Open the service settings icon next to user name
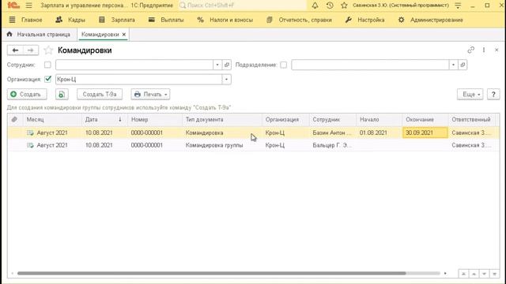Image resolution: width=506 pixels, height=284 pixels. click(x=458, y=6)
